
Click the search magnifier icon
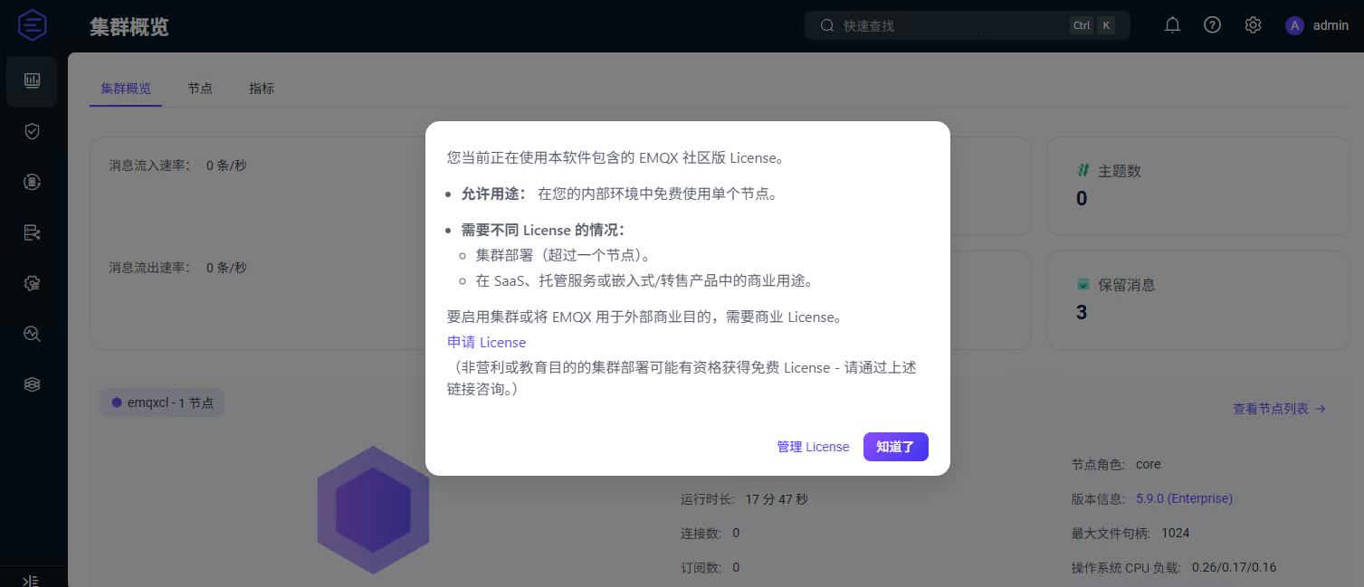pyautogui.click(x=826, y=25)
